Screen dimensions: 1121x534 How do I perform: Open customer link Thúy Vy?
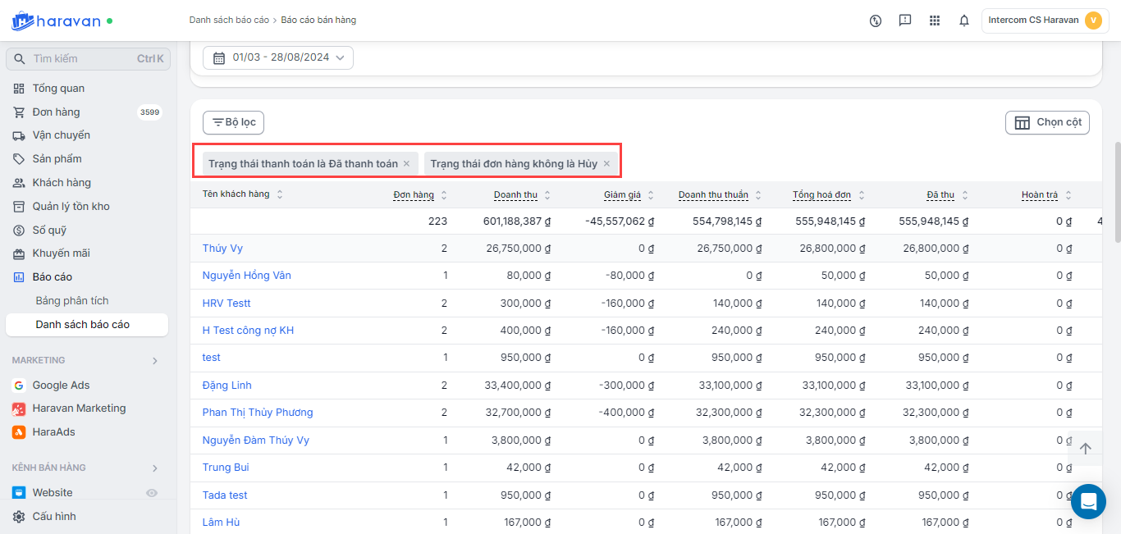(x=222, y=249)
